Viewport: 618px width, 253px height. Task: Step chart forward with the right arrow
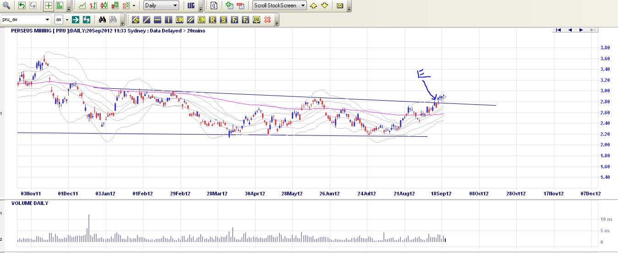[581, 30]
